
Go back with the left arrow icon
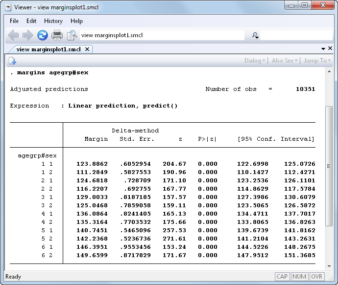[x=13, y=35]
